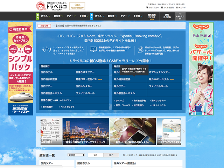
Task: Open the クルーズ link
Action: click(119, 101)
